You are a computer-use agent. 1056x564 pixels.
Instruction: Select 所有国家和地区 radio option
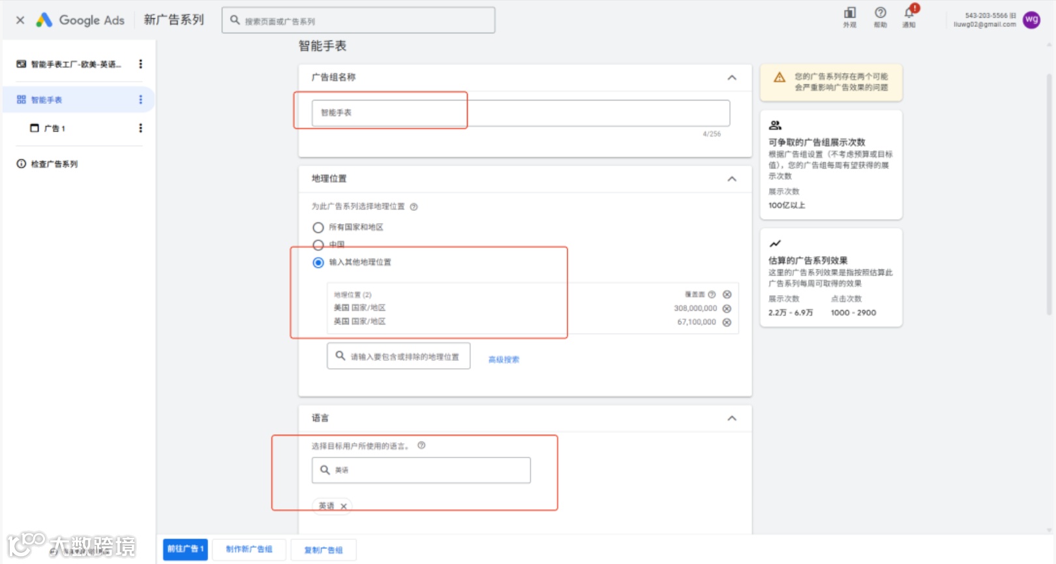tap(318, 228)
